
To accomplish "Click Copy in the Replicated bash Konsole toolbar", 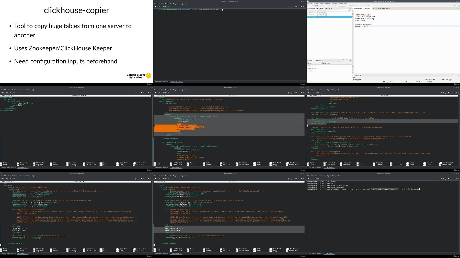I will coord(290,7).
